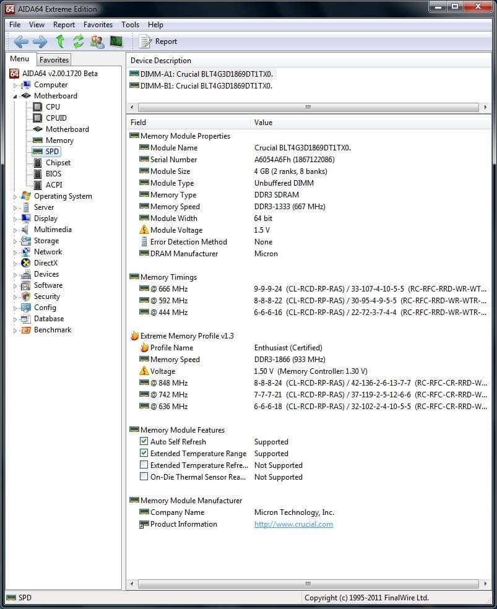The width and height of the screenshot is (497, 609).
Task: Click the bottom horizontal scrollbar right arrow
Action: pyautogui.click(x=485, y=584)
